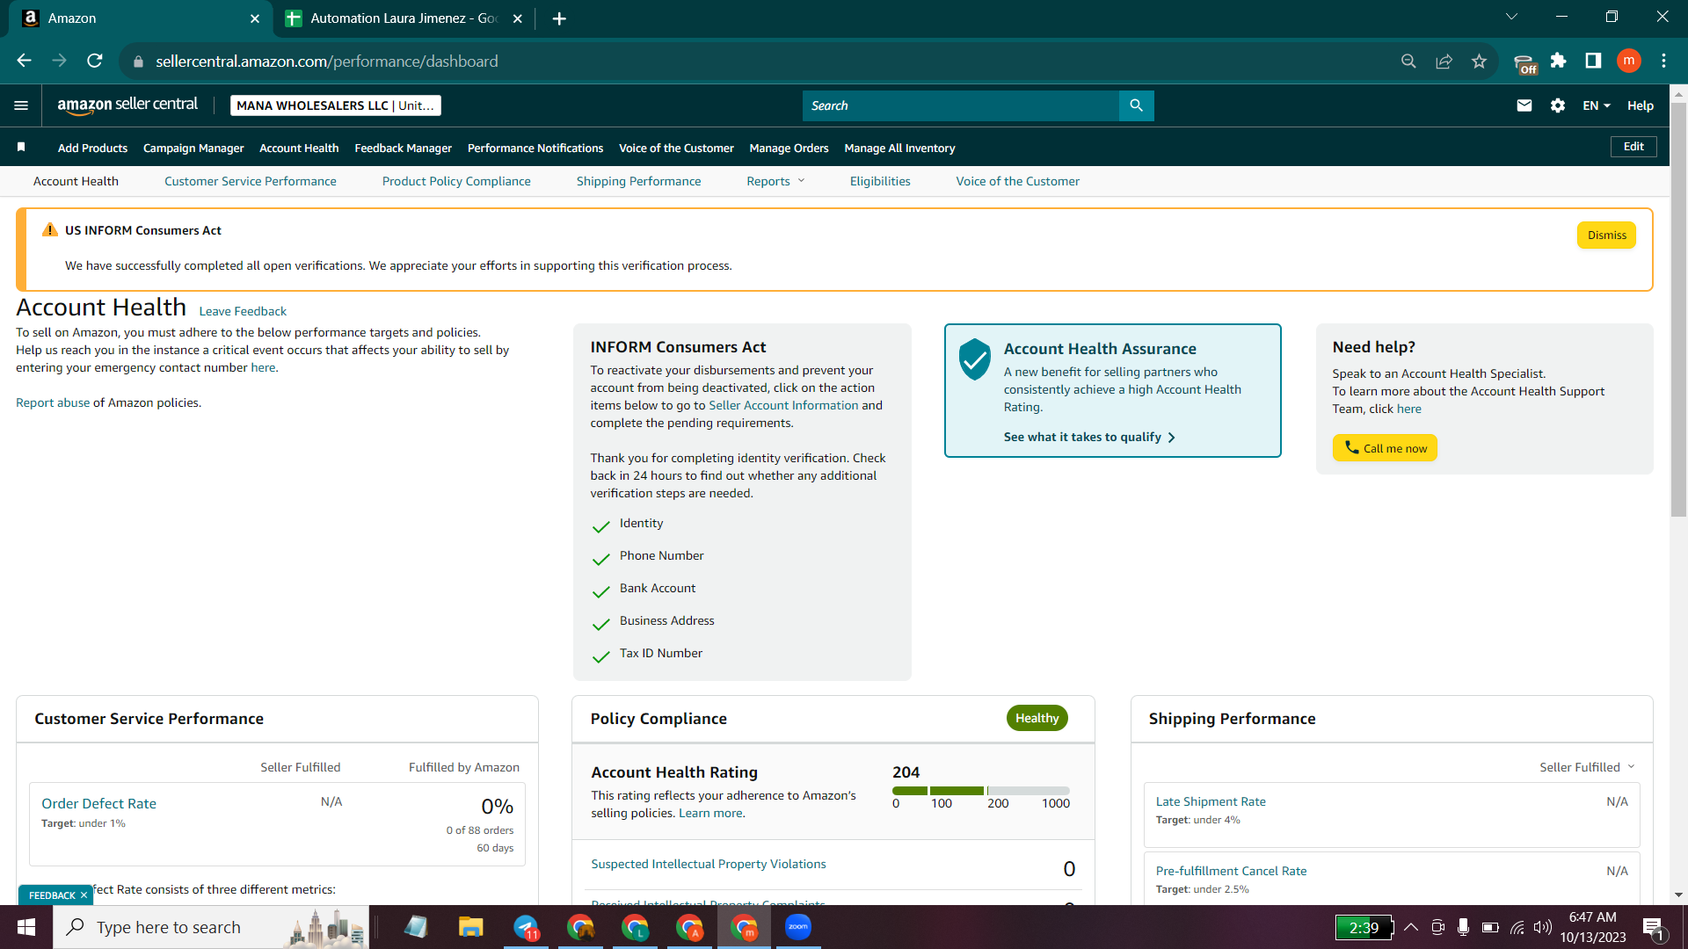1688x949 pixels.
Task: Open the Seller Account Information link
Action: pos(783,405)
